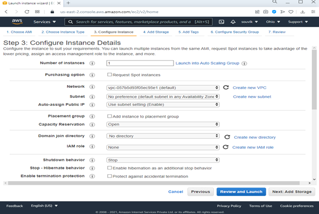This screenshot has width=319, height=214.
Task: Click Launch into Auto Scaling Group link
Action: (208, 63)
